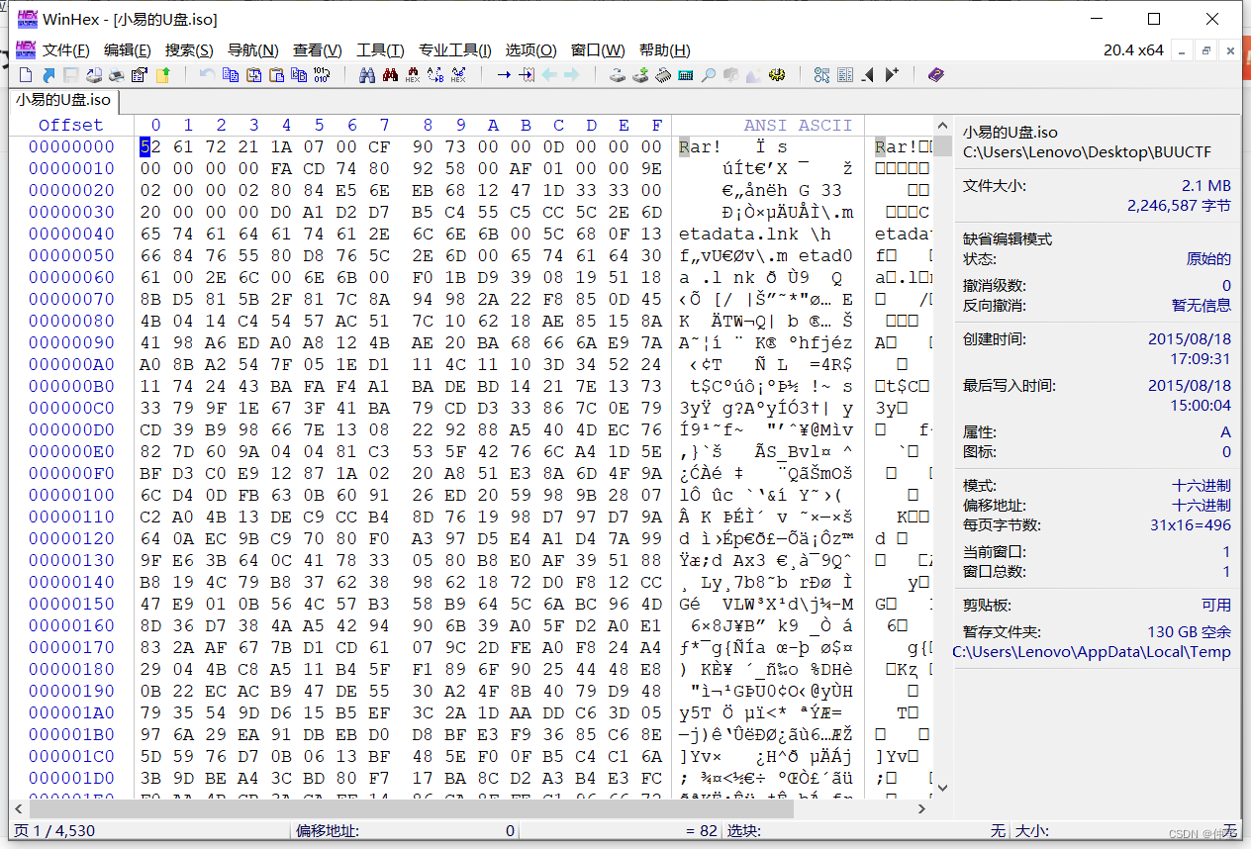Click the Offset column header

coord(70,125)
